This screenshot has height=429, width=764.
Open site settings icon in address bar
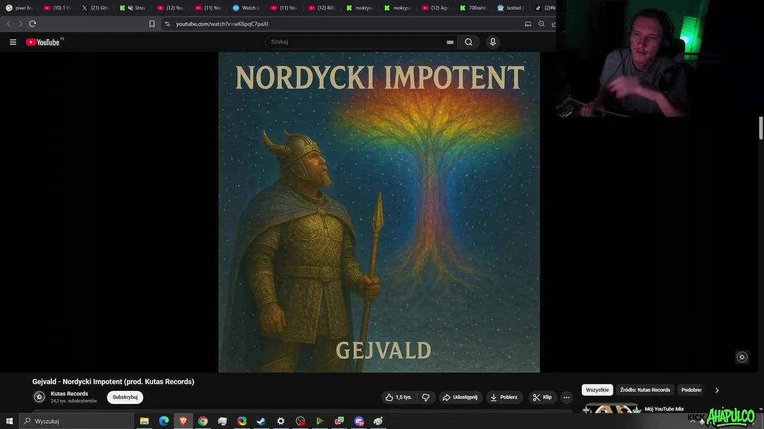(167, 24)
